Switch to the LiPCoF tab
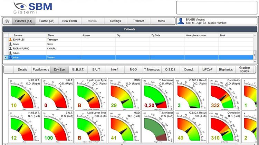Screen dimensions: 259x145 point(207,69)
